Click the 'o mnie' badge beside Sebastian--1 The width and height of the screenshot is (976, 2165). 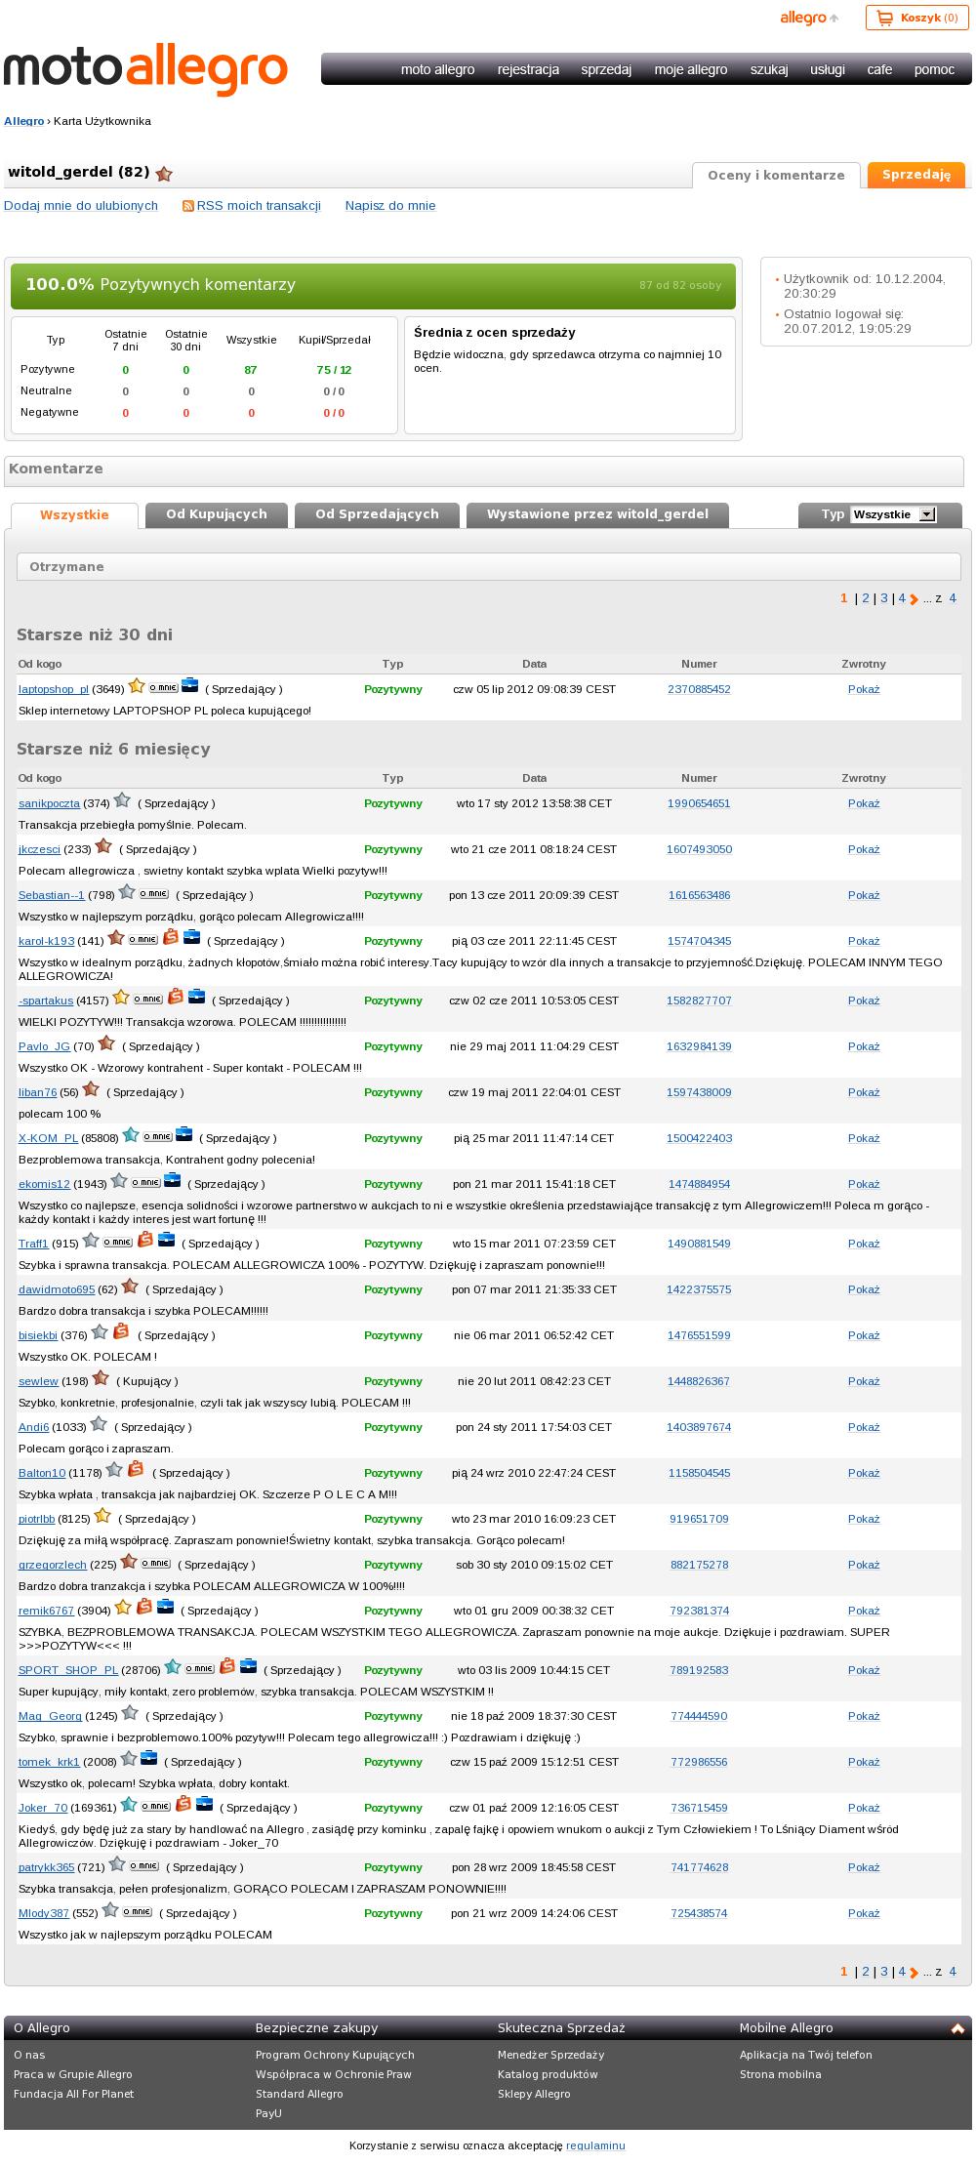tap(153, 893)
